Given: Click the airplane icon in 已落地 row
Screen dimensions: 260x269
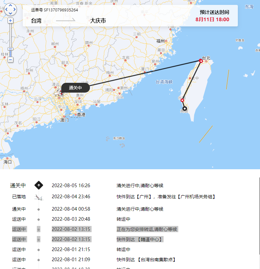Looking at the screenshot, I should pyautogui.click(x=39, y=197).
